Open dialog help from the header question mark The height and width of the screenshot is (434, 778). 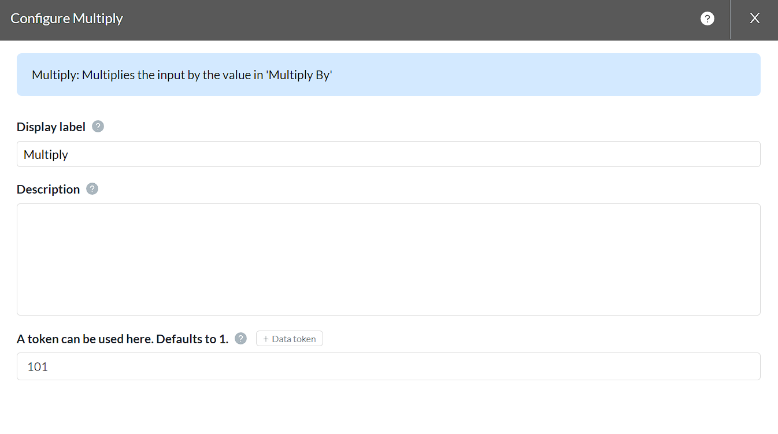point(707,18)
